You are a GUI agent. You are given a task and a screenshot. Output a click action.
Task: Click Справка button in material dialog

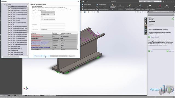pyautogui.click(x=71, y=56)
